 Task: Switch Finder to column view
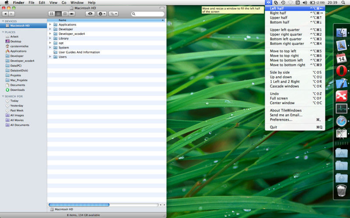pyautogui.click(x=65, y=14)
